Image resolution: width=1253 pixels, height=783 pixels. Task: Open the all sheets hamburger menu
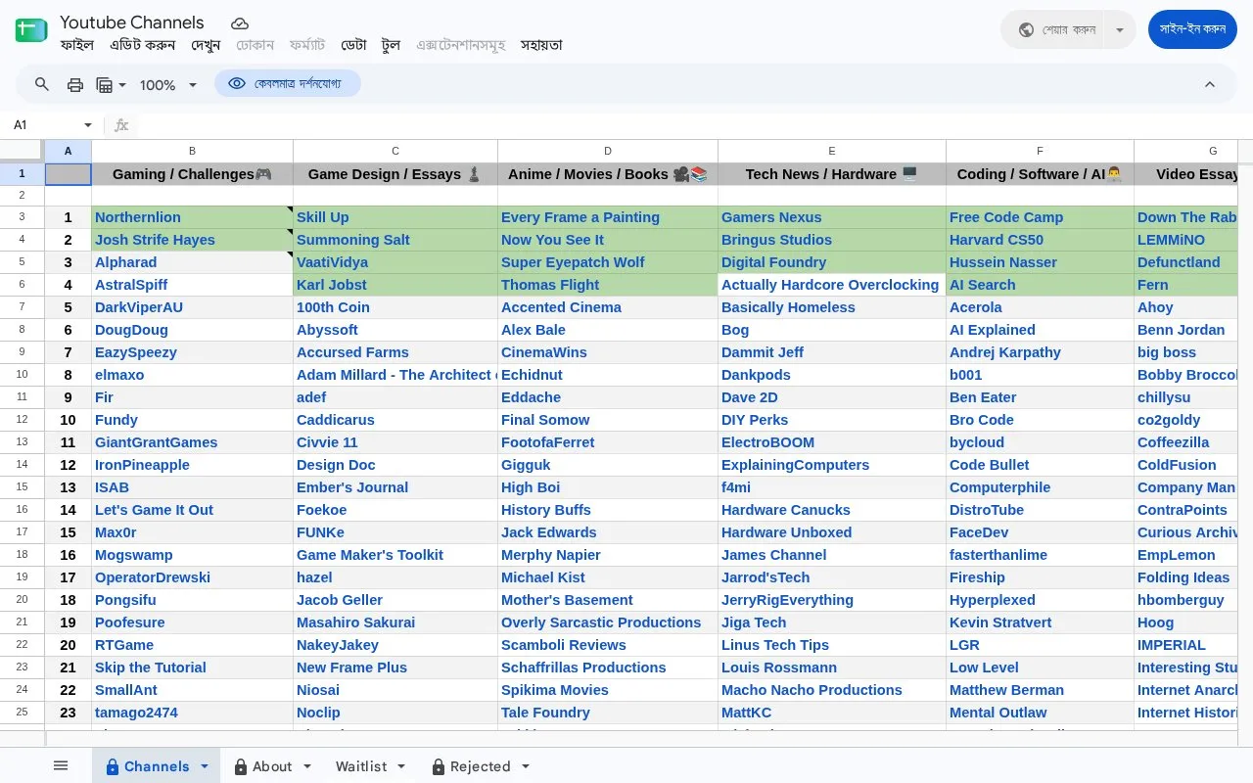[61, 765]
